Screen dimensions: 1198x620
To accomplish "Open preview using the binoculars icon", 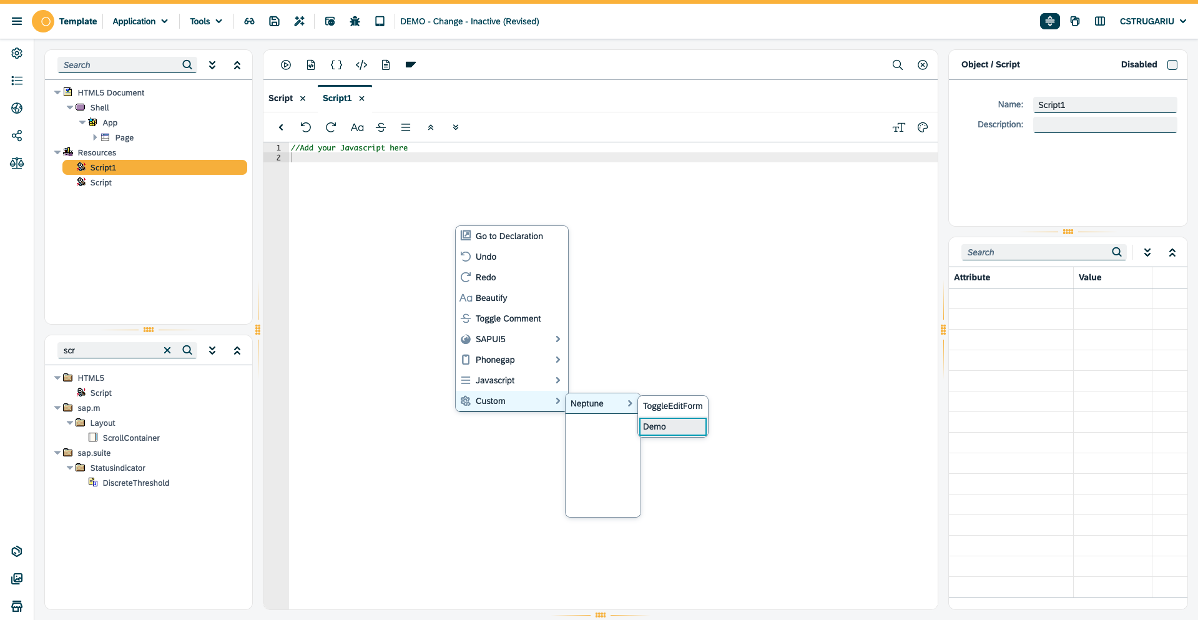I will click(x=249, y=21).
